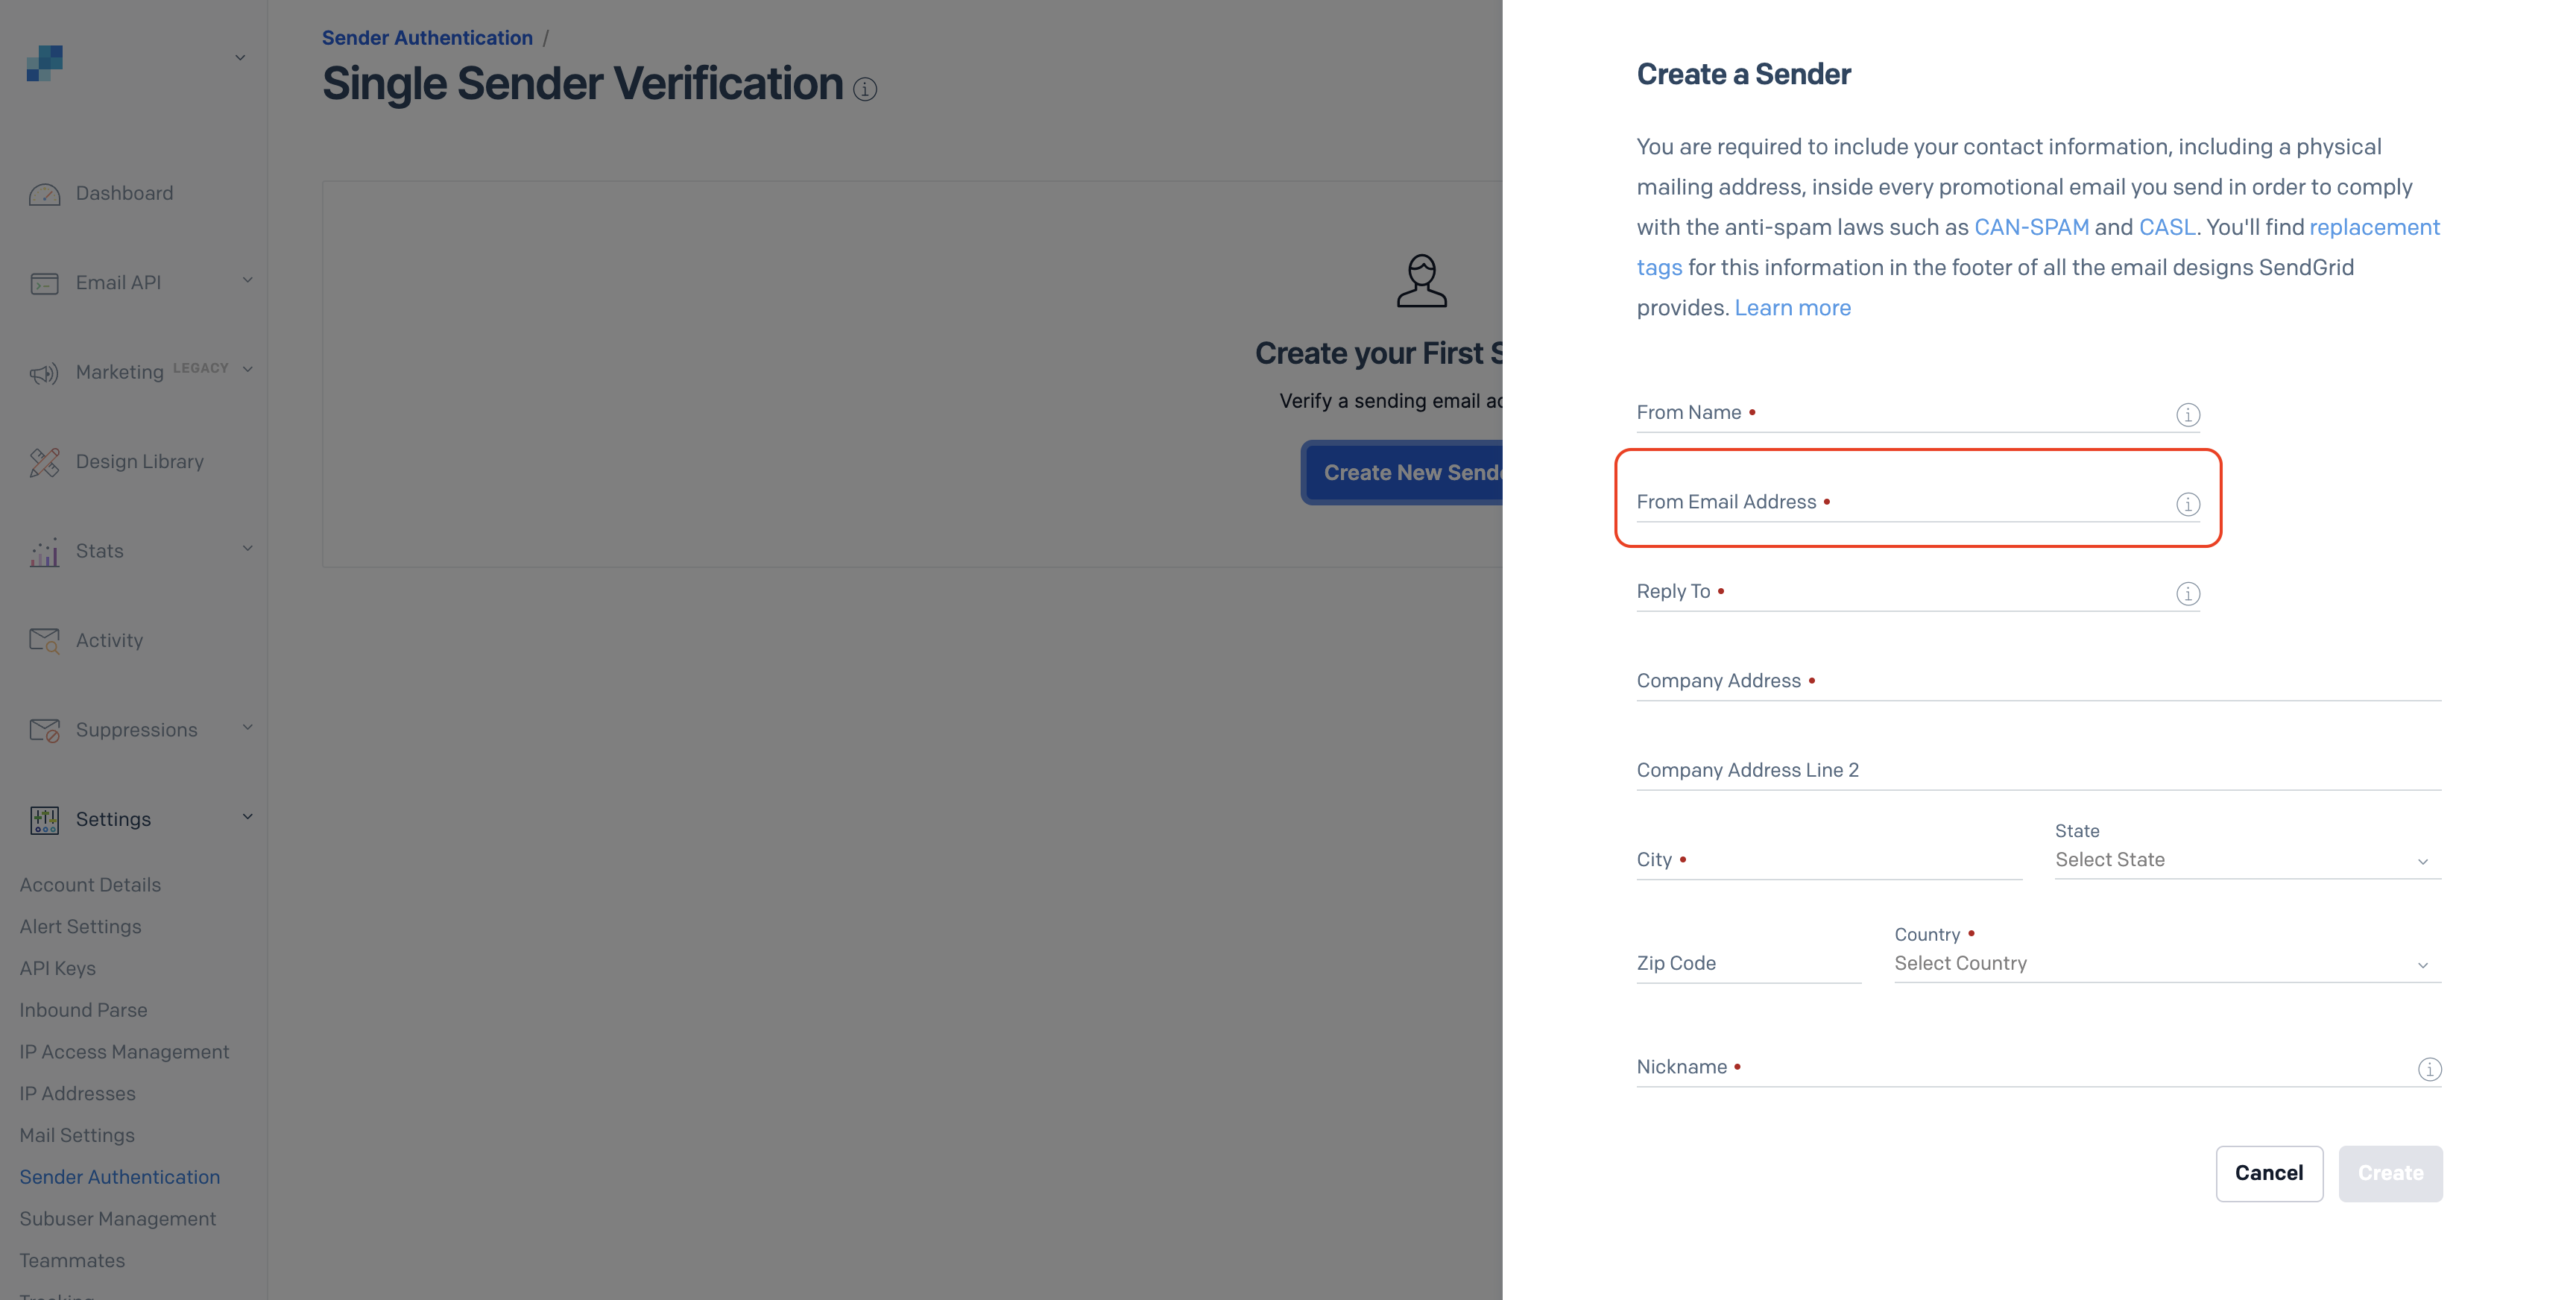
Task: Click the info icon next to From Name
Action: pos(2187,414)
